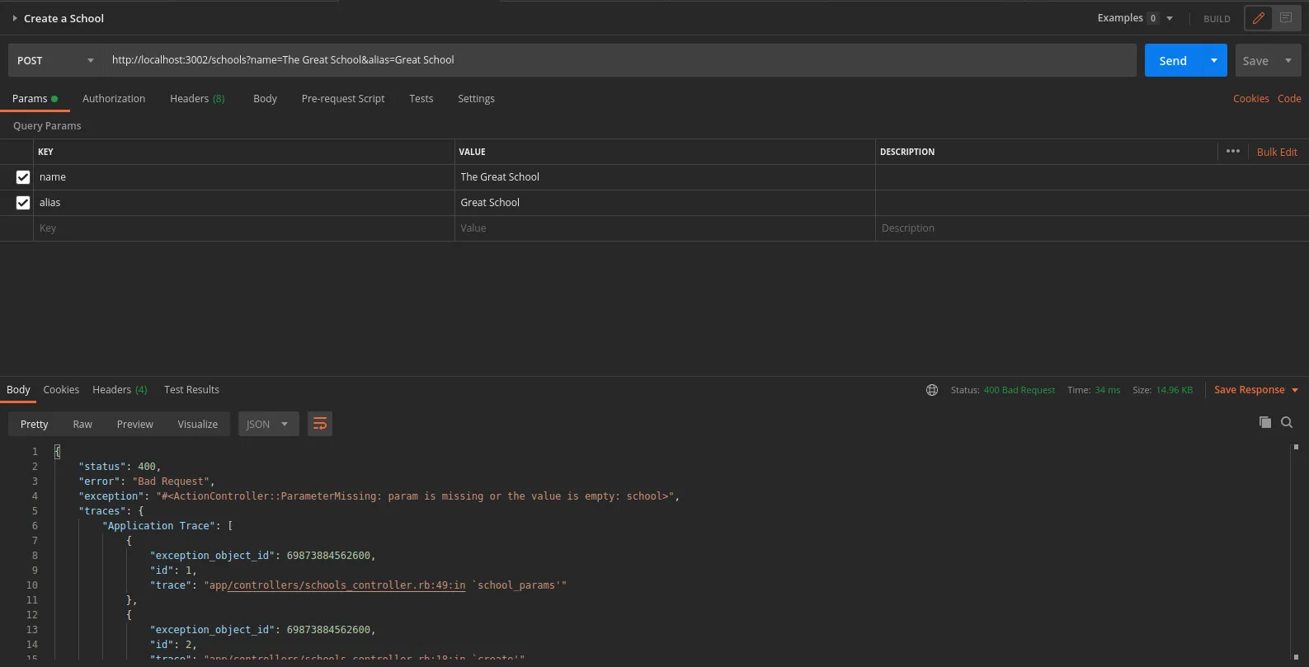This screenshot has width=1309, height=667.
Task: Open the comments icon
Action: (1286, 18)
